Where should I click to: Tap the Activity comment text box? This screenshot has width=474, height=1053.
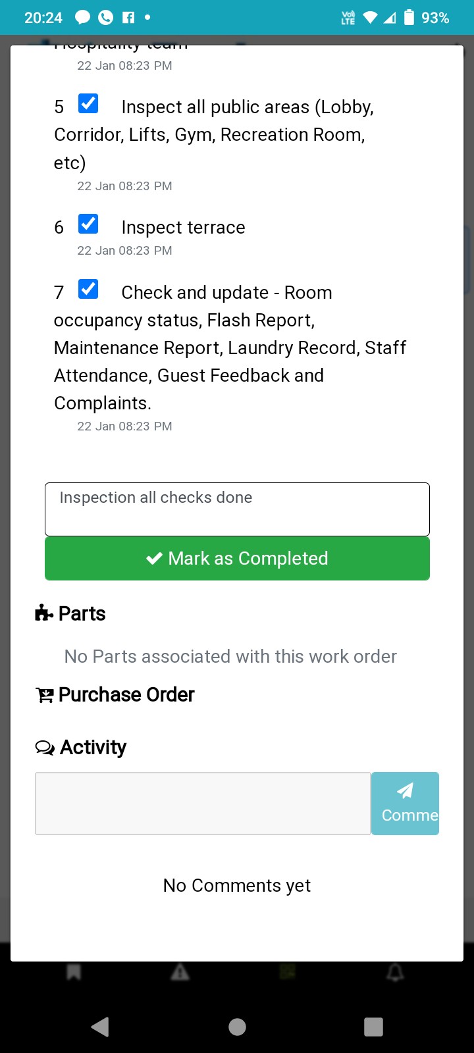pyautogui.click(x=203, y=804)
